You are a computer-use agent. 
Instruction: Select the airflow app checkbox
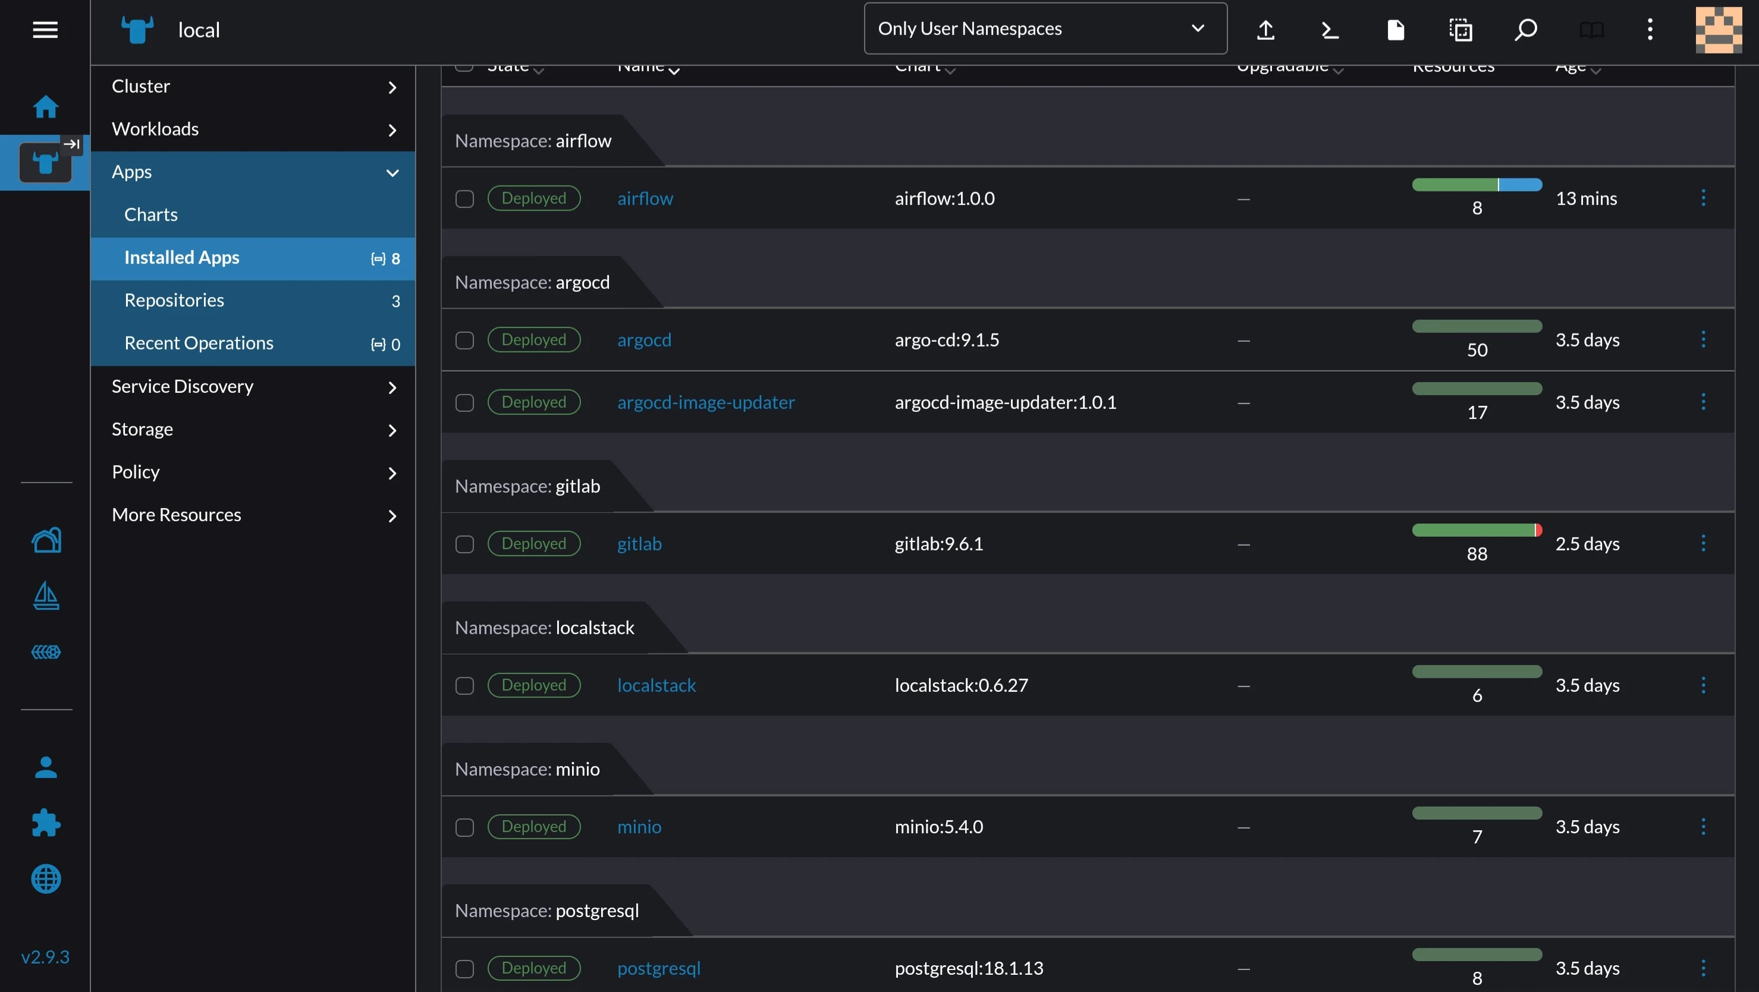(464, 199)
